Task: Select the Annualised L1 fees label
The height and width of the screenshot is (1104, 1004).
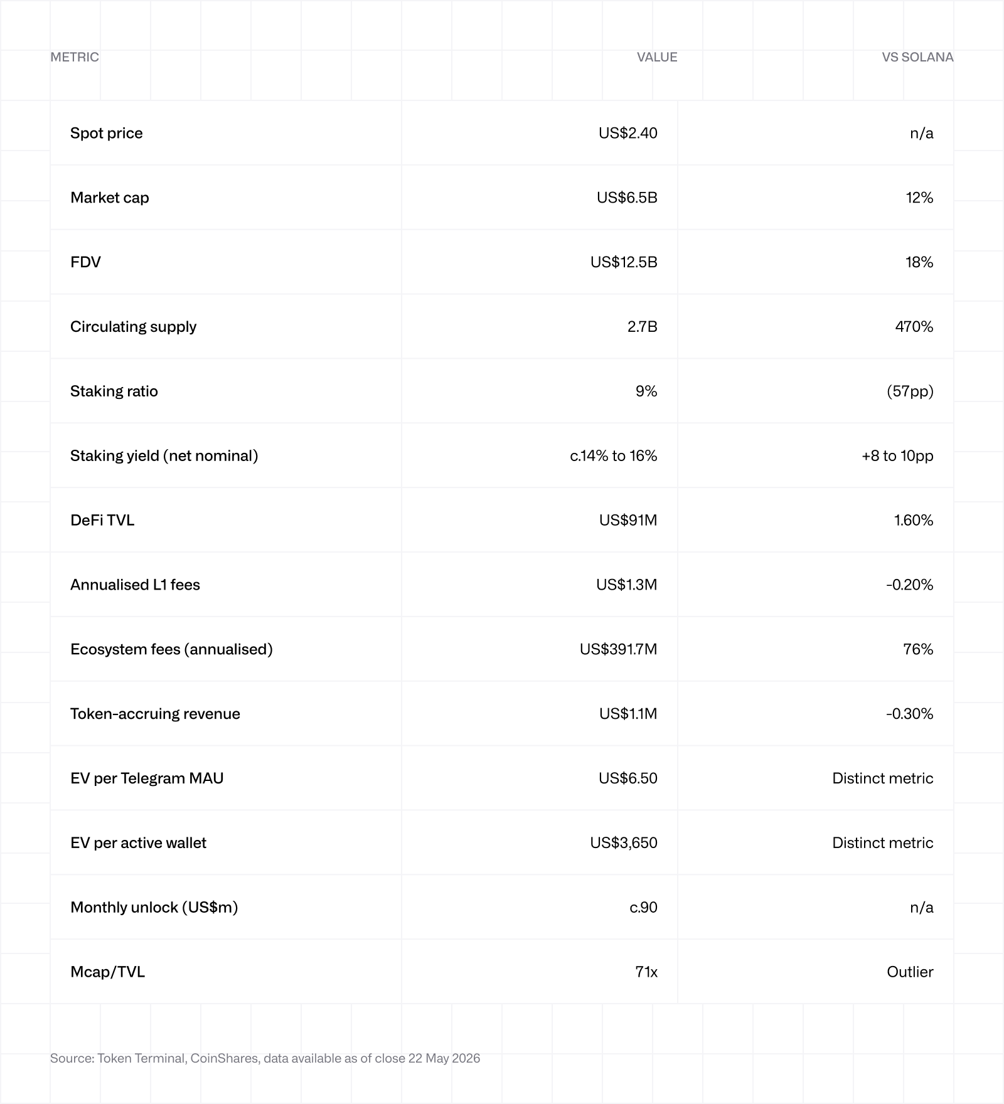Action: [x=135, y=585]
